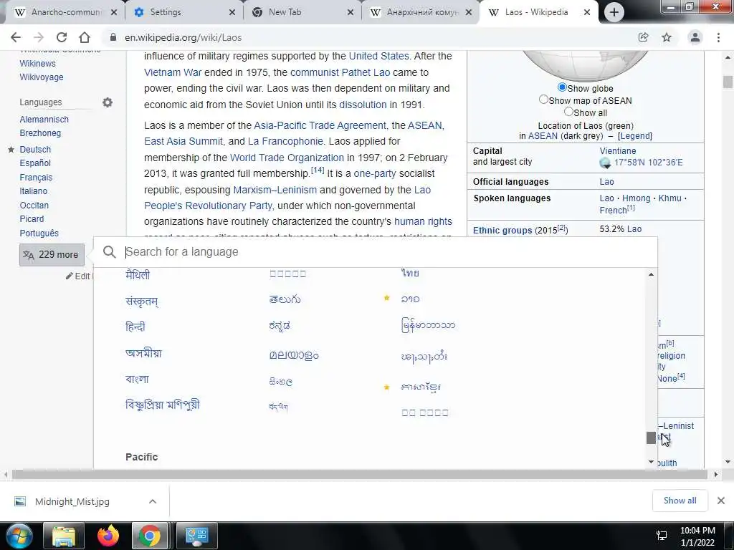Open the Marxism–Leninism link

coord(275,190)
